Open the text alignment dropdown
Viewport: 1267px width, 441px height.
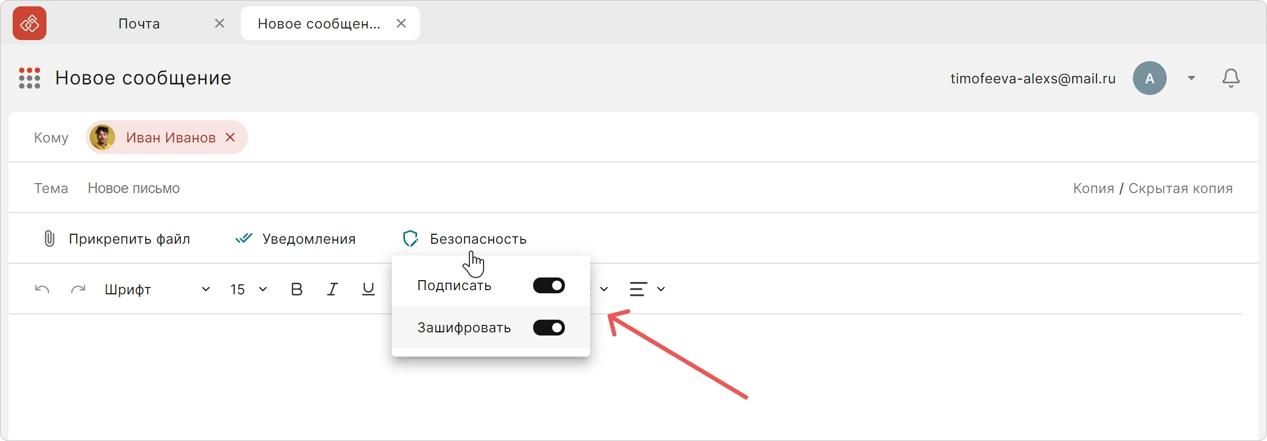click(x=647, y=289)
